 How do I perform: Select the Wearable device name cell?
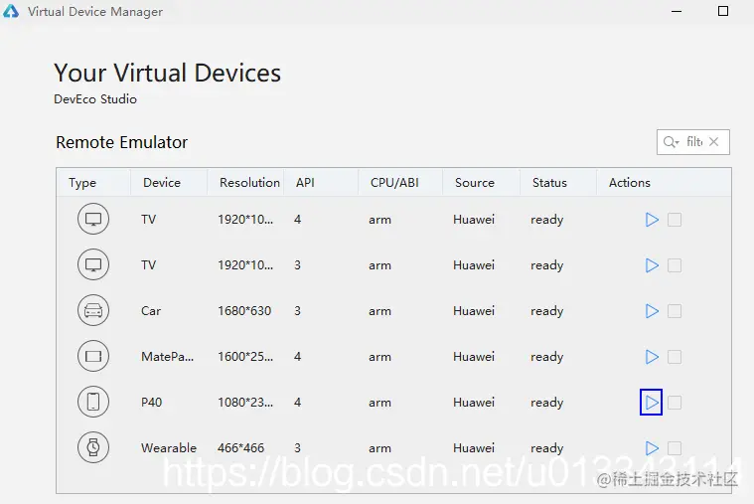click(x=169, y=448)
